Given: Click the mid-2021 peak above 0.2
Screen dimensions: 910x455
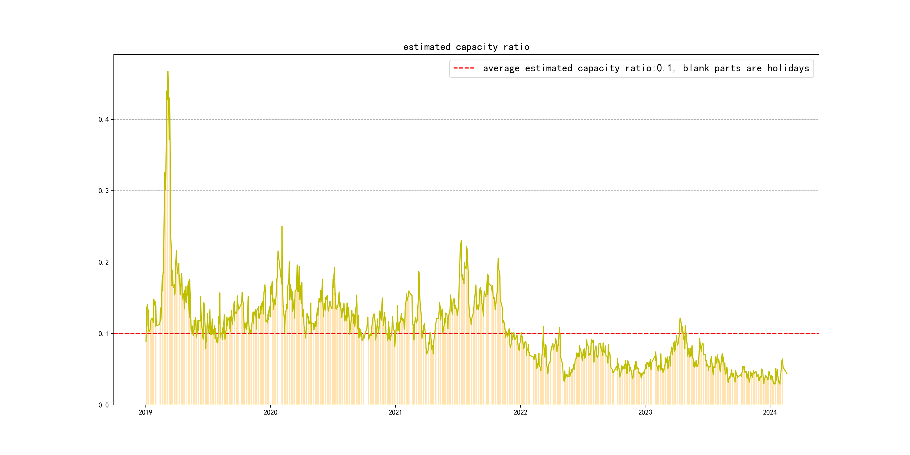Looking at the screenshot, I should [461, 241].
